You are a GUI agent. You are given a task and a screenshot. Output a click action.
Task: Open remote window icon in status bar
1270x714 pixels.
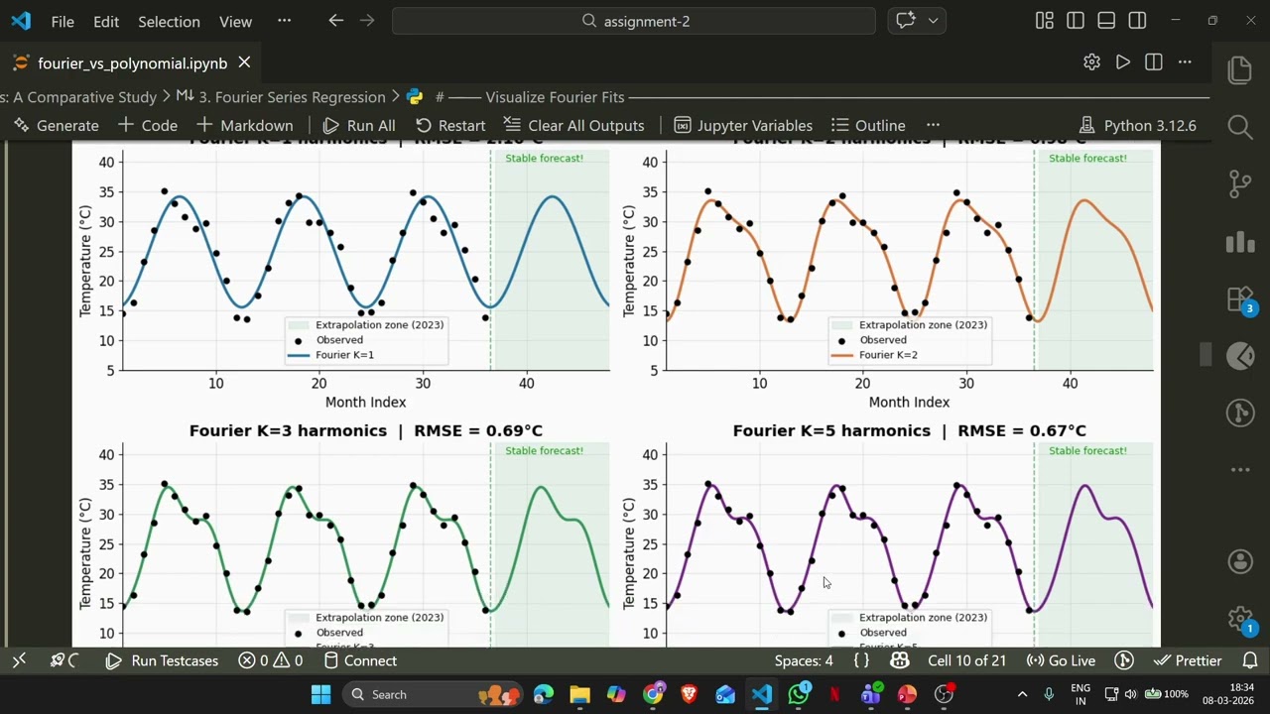(19, 660)
